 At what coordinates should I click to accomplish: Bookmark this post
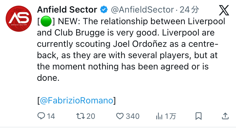(x=199, y=116)
